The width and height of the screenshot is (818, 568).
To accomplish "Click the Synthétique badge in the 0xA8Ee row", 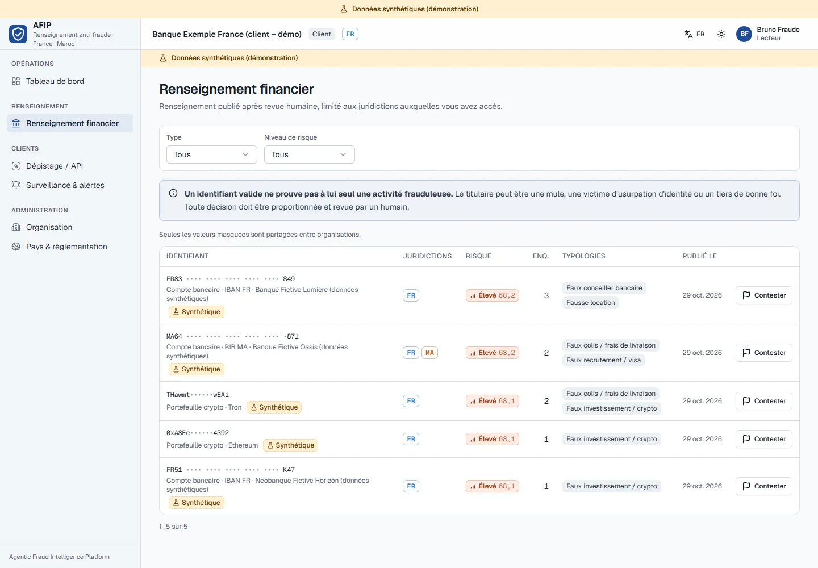I will coord(290,445).
